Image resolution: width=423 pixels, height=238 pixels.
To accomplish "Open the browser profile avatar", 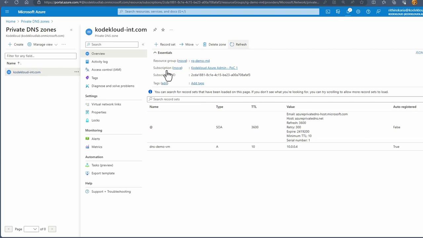I will [x=414, y=2].
